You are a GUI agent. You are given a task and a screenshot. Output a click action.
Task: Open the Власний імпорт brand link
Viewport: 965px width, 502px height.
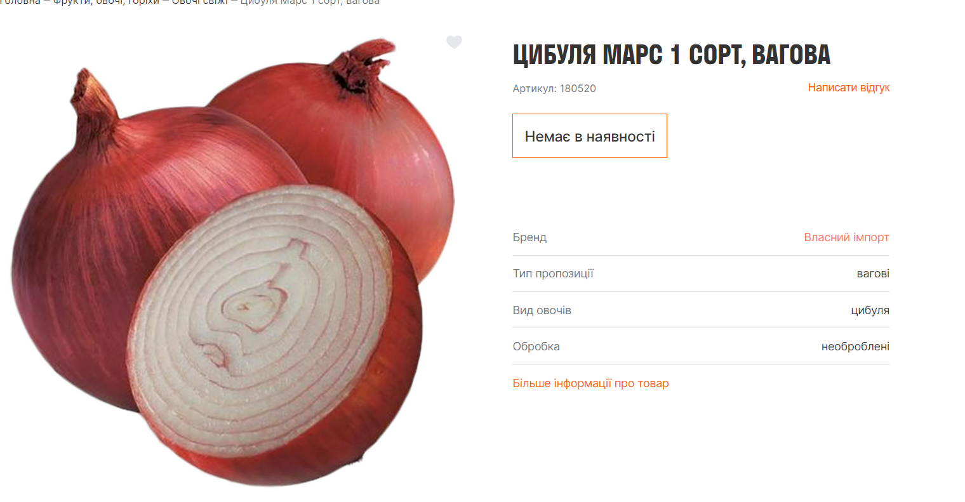pos(846,237)
